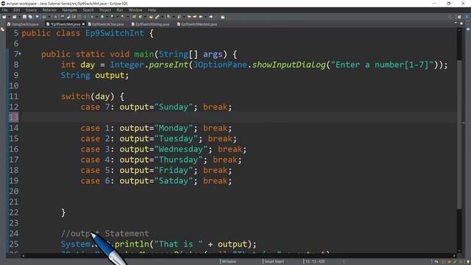Click the Pin Editor icon at toolbar end
This screenshot has height=265, width=471.
pyautogui.click(x=222, y=17)
